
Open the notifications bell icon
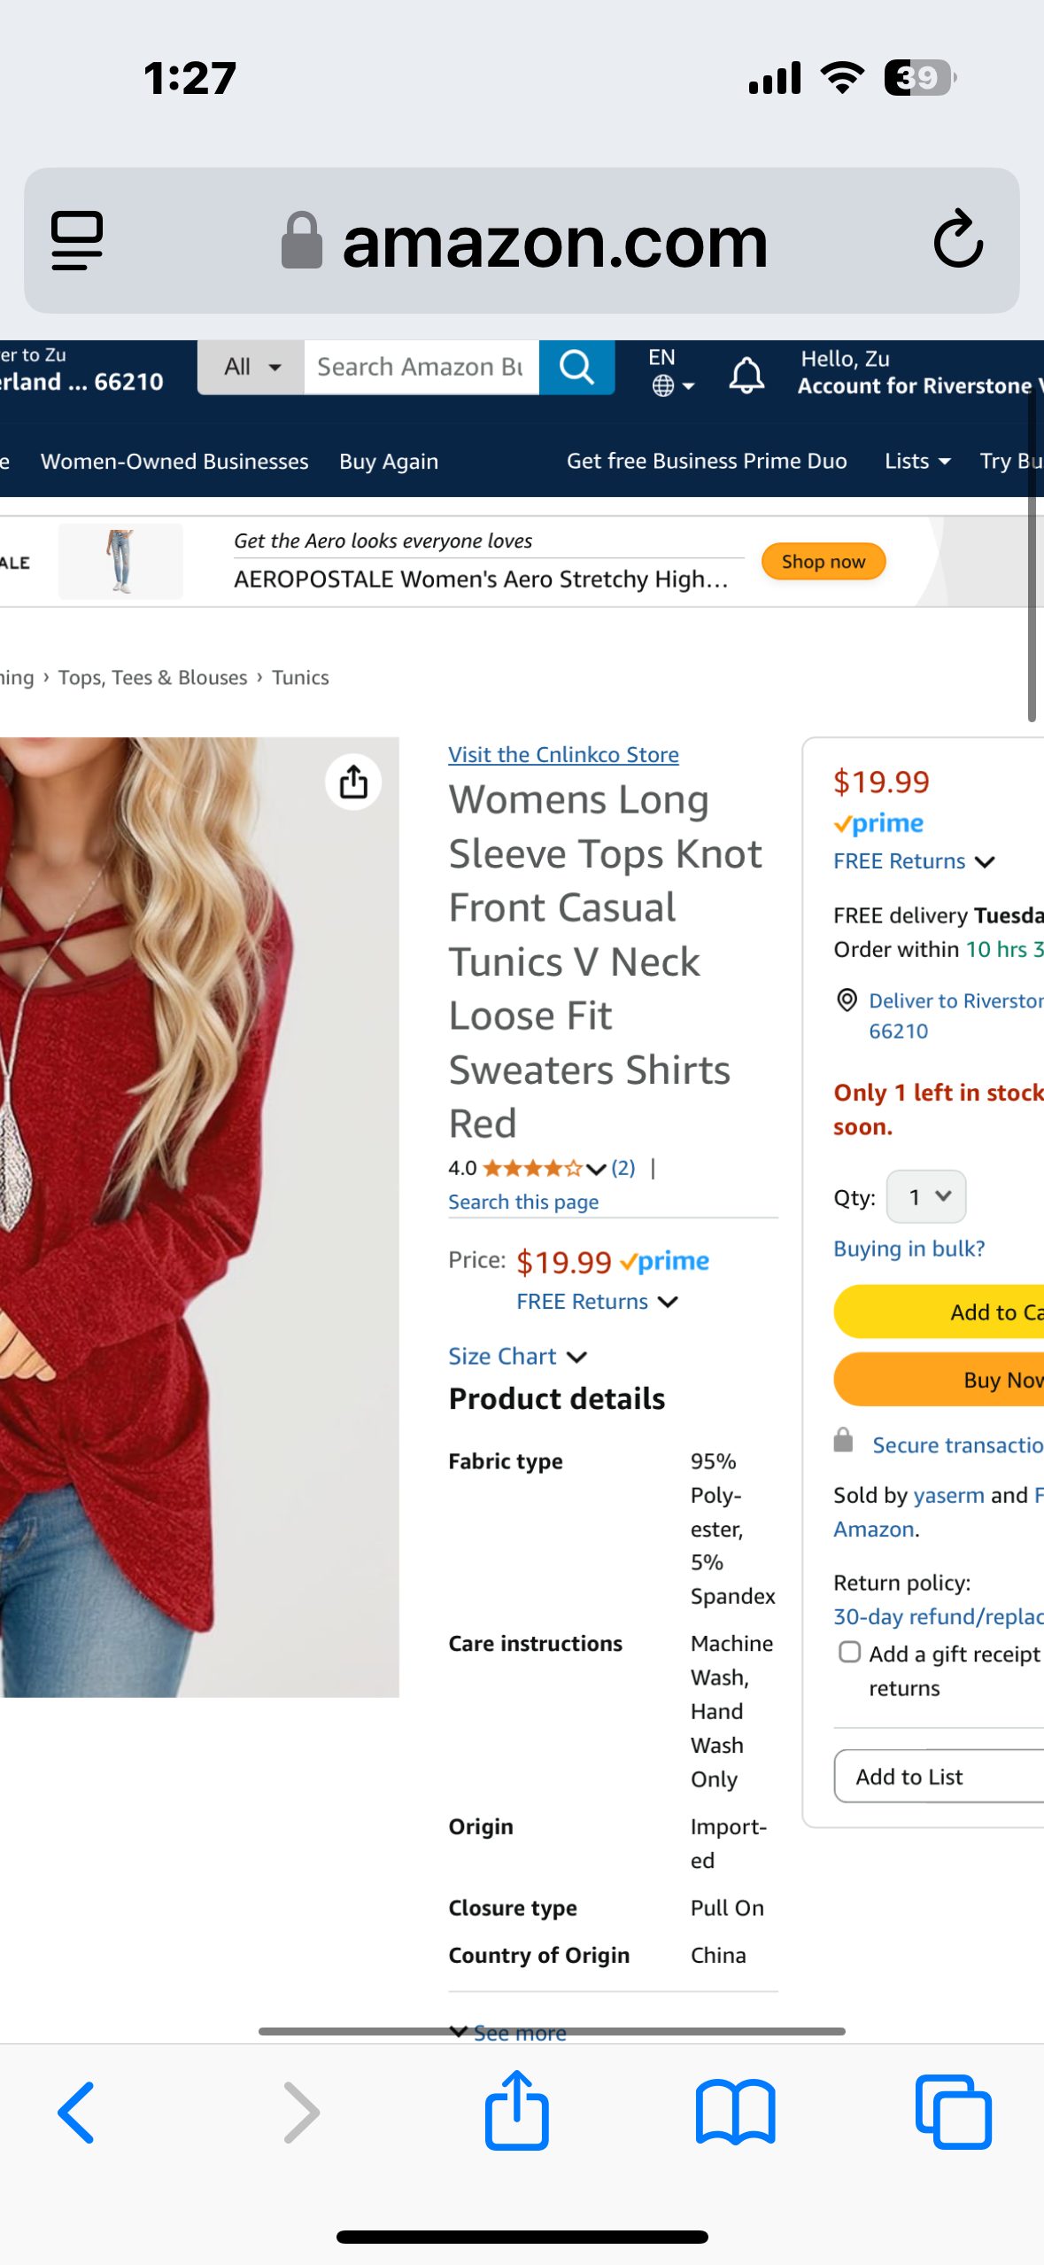[x=746, y=375]
